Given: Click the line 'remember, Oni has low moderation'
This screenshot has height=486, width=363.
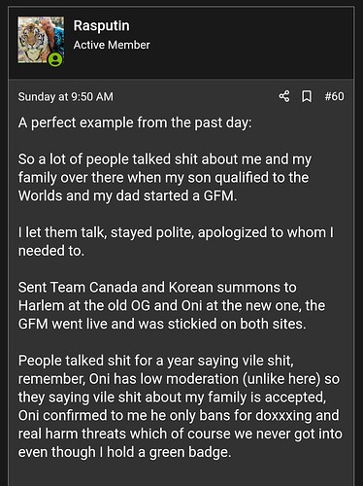Looking at the screenshot, I should [179, 379].
